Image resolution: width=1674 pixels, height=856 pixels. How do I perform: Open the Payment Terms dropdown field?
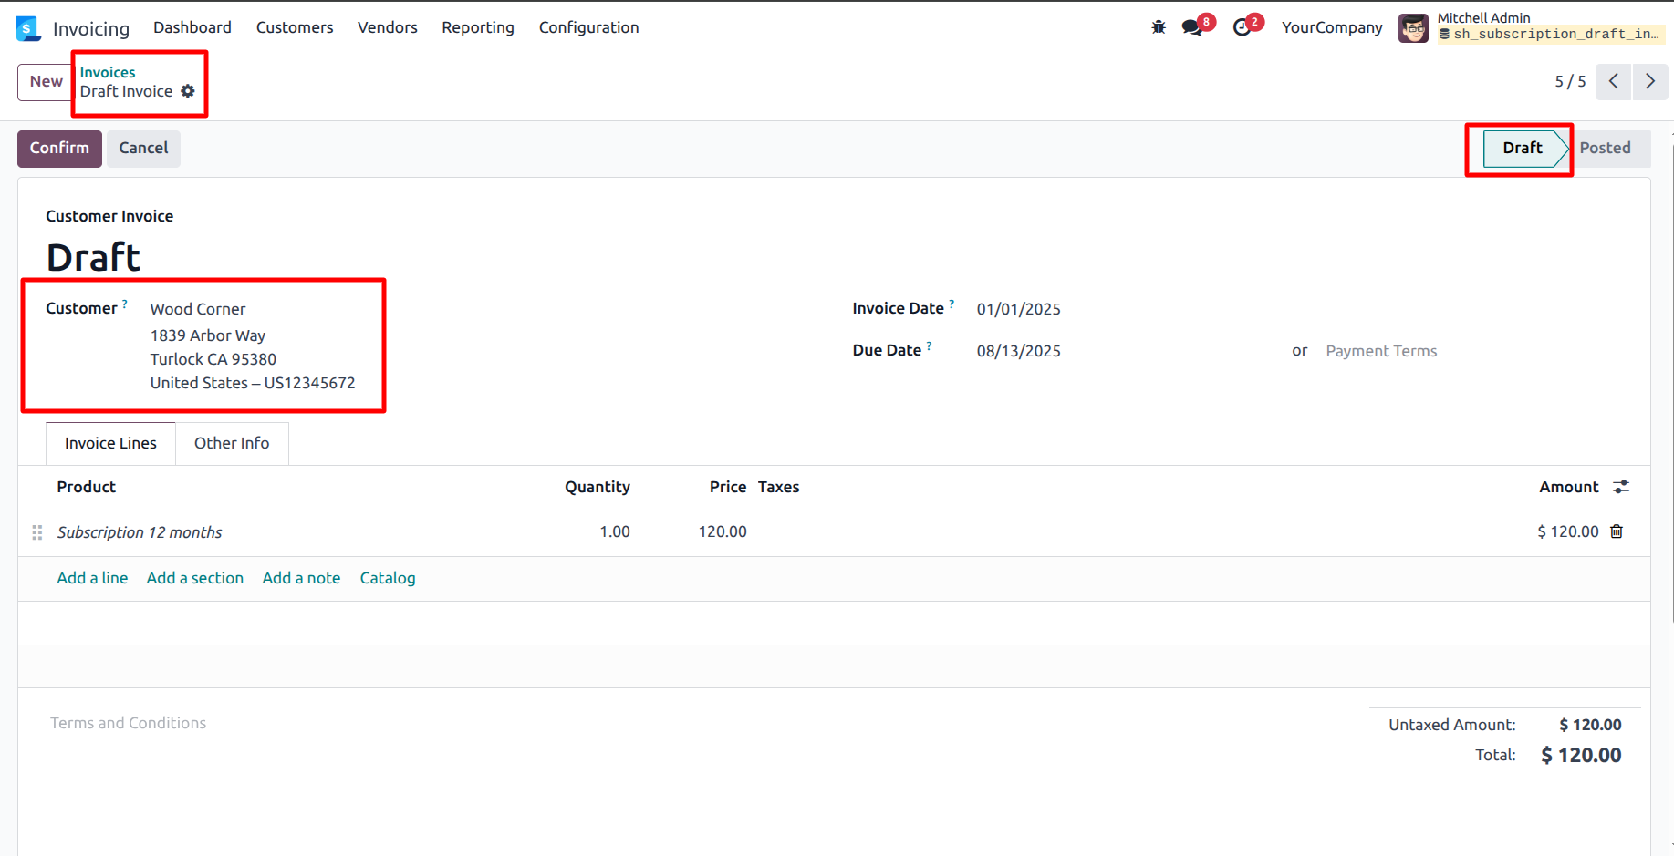pos(1380,351)
